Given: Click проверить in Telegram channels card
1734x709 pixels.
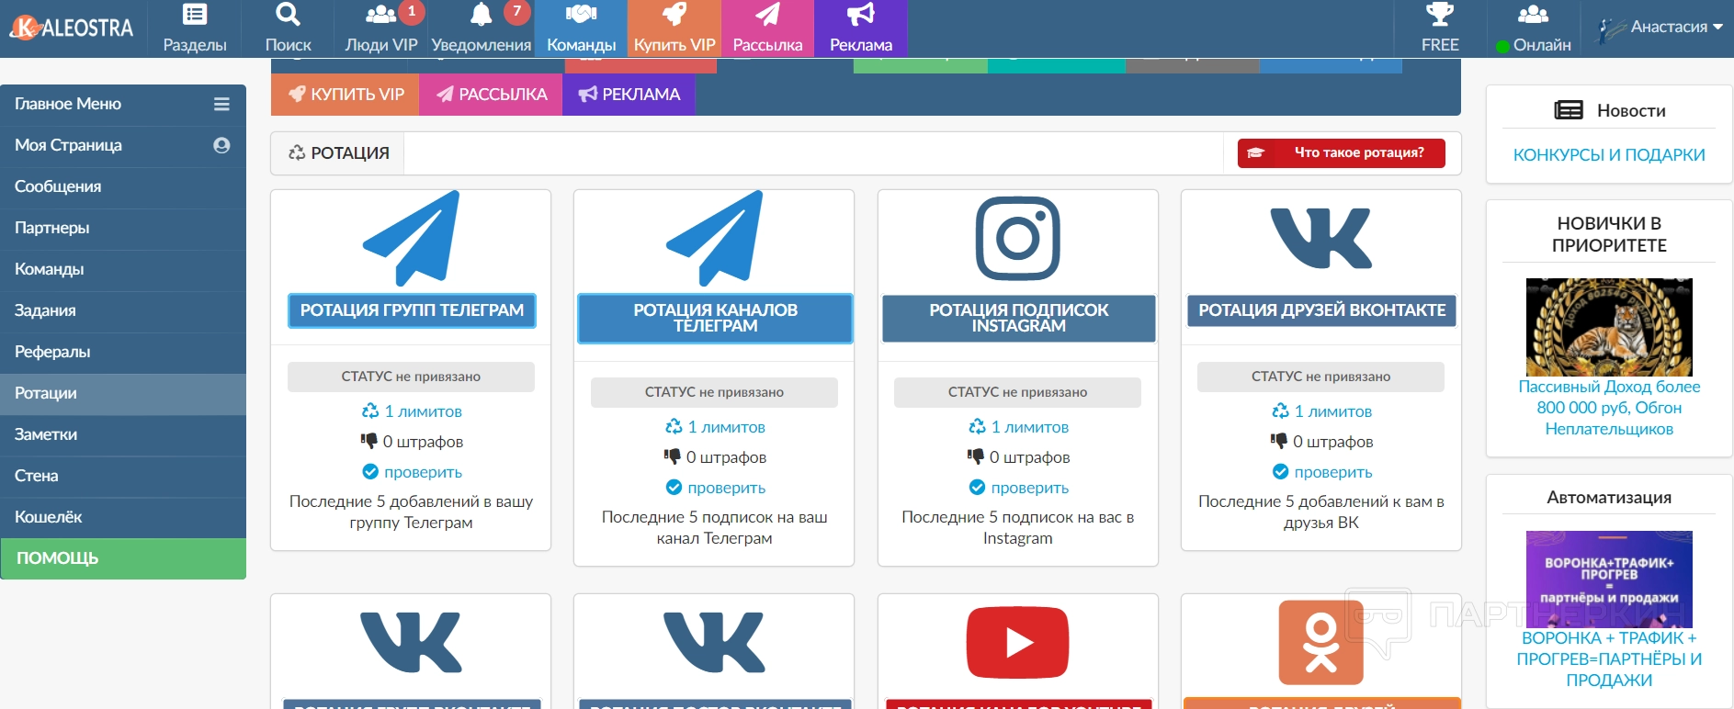Looking at the screenshot, I should tap(715, 488).
